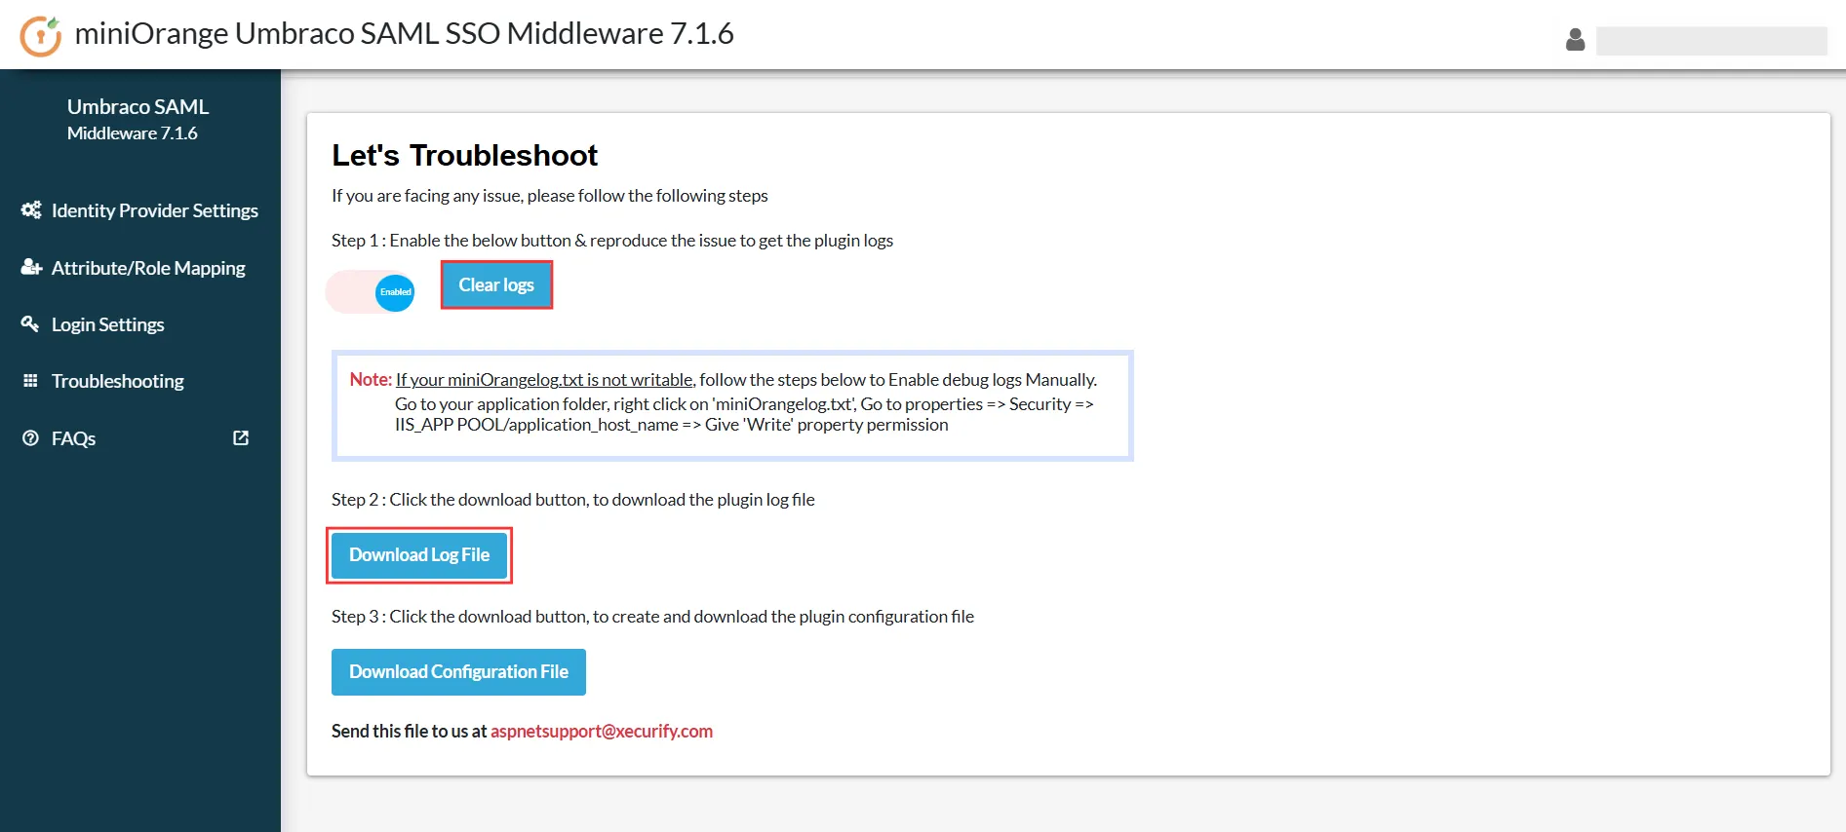Click Step 1 instruction text
Screen dimensions: 1846x832
pyautogui.click(x=612, y=241)
